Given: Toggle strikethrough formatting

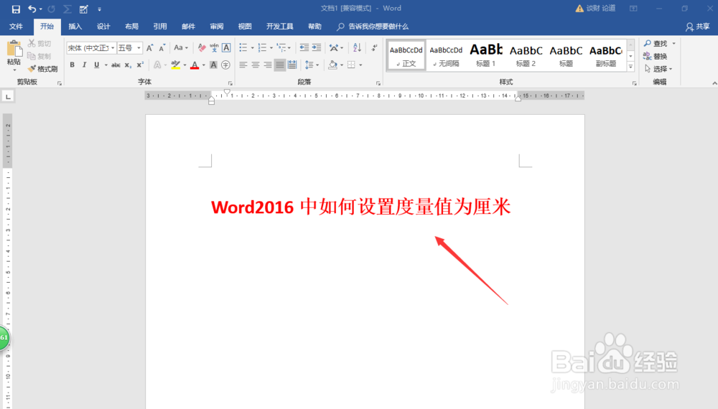Looking at the screenshot, I should click(116, 65).
